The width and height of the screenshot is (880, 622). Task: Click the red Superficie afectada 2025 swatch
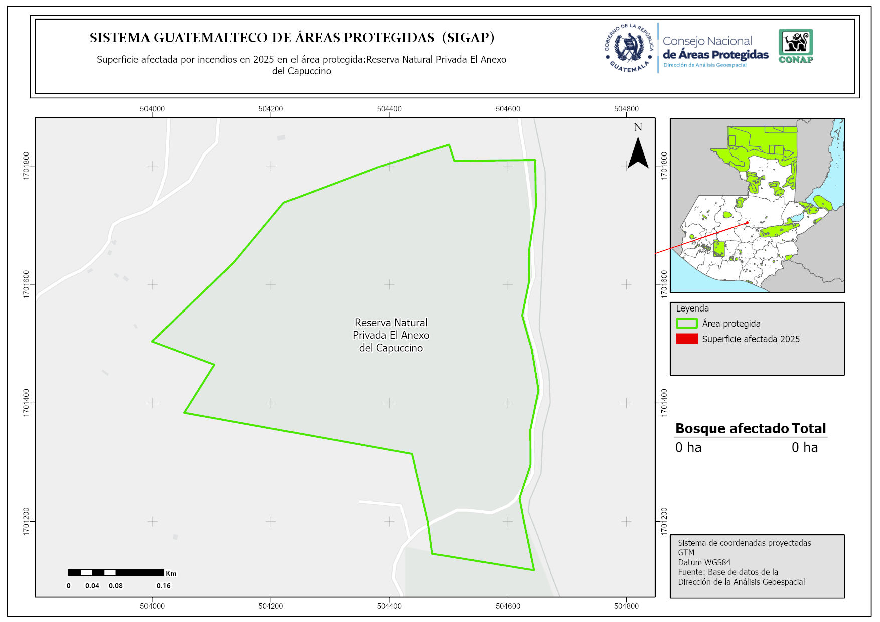click(687, 339)
